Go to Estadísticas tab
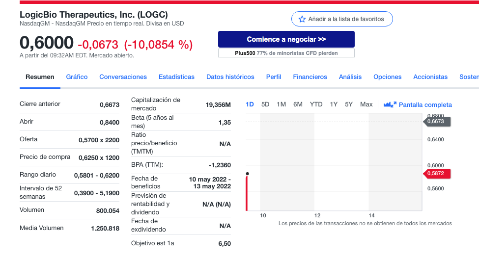This screenshot has height=260, width=479. click(176, 77)
